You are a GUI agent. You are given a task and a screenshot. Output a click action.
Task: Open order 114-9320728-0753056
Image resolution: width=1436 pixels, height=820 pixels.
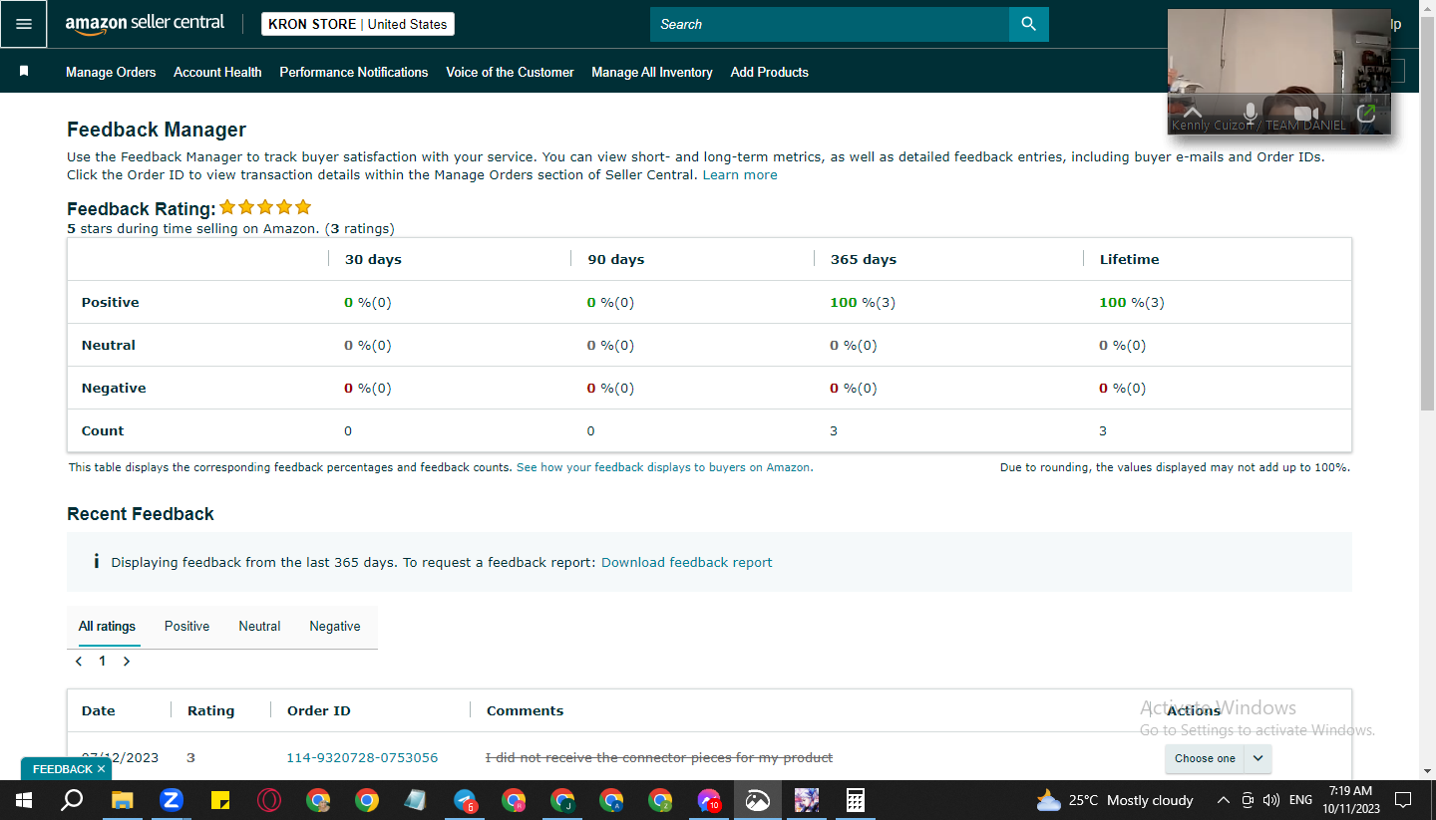[362, 758]
